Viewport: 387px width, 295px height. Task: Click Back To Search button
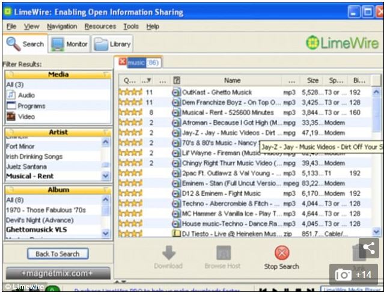point(58,254)
